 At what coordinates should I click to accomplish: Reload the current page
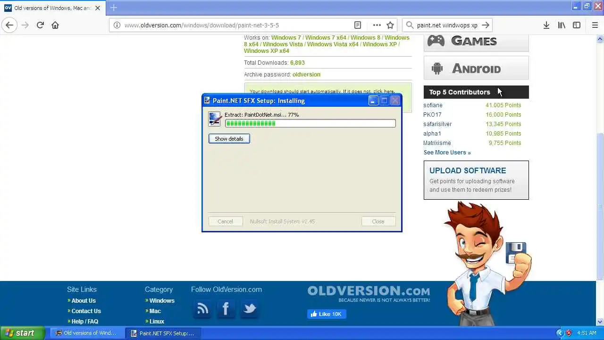point(40,25)
